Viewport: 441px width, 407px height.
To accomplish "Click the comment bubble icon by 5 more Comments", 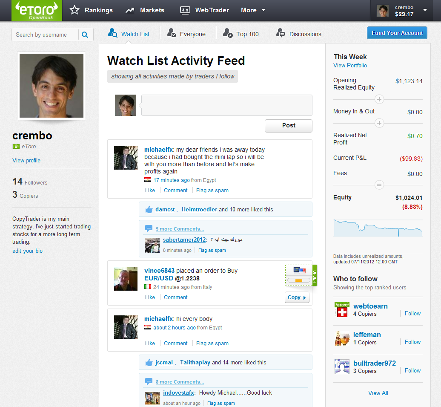I will coord(149,228).
